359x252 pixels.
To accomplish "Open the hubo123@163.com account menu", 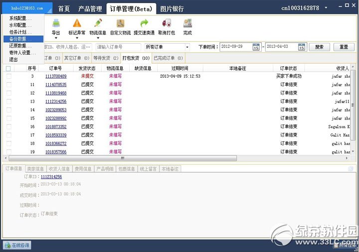I will pos(27,8).
